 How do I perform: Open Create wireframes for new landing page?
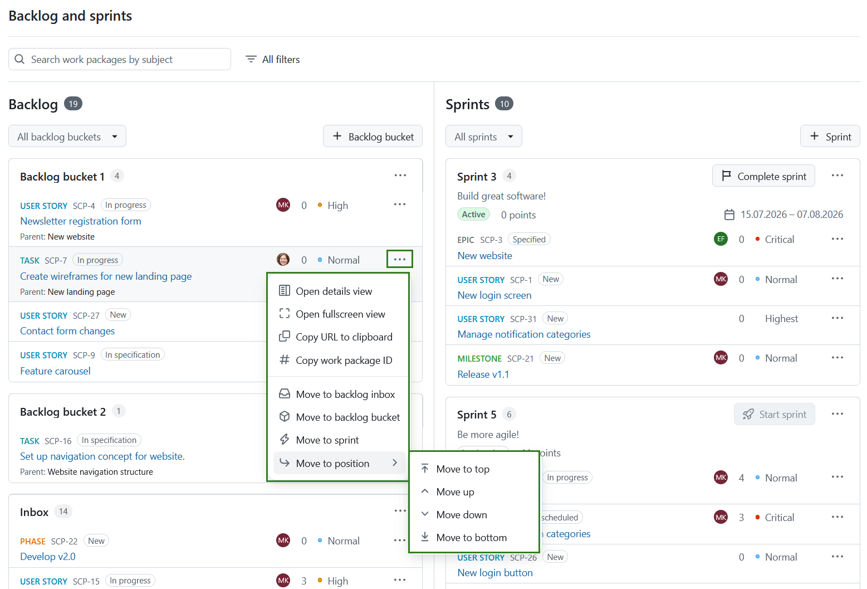[x=106, y=276]
